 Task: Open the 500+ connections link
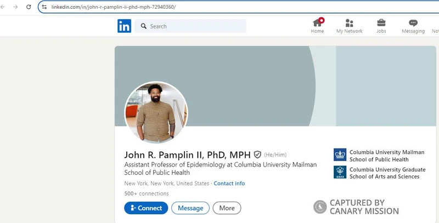[x=147, y=193]
